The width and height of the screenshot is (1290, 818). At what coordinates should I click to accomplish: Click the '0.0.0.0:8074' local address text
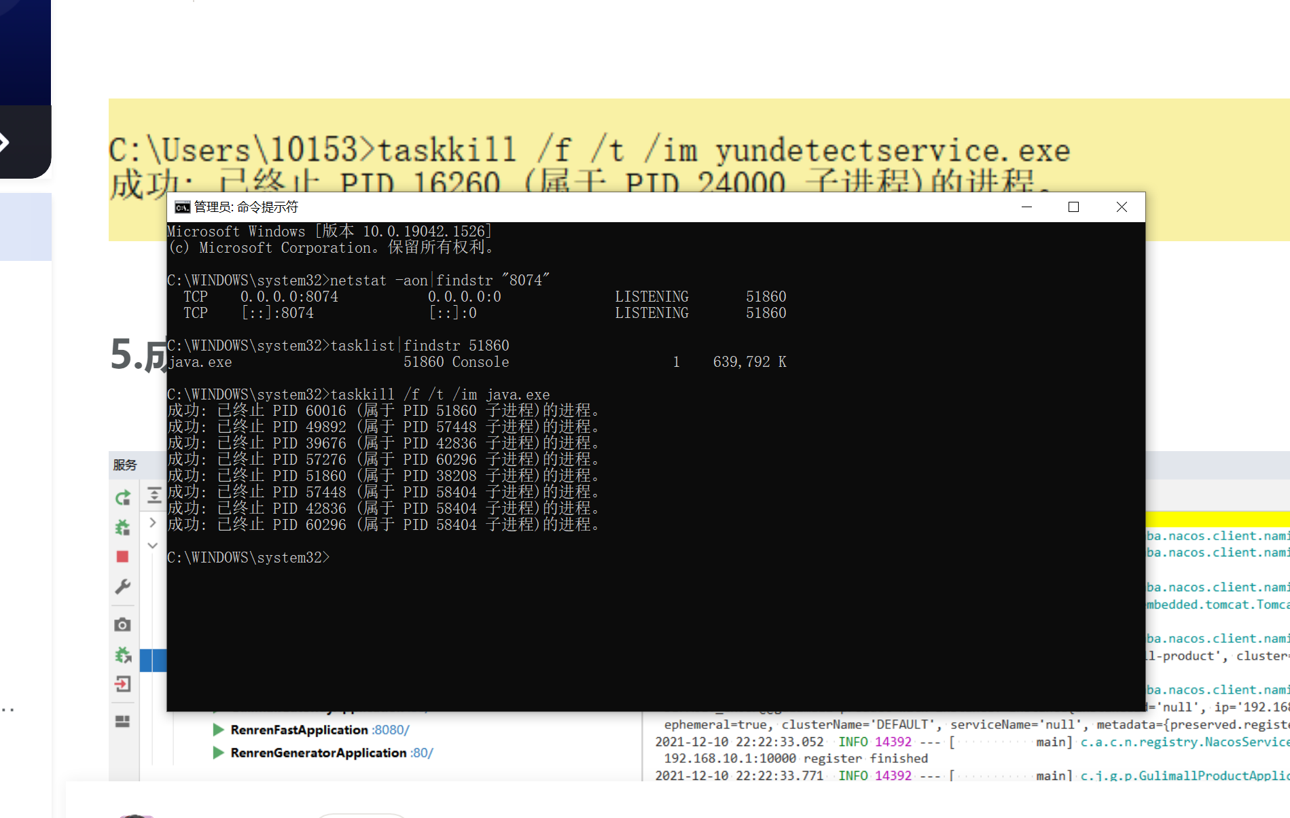pyautogui.click(x=289, y=297)
